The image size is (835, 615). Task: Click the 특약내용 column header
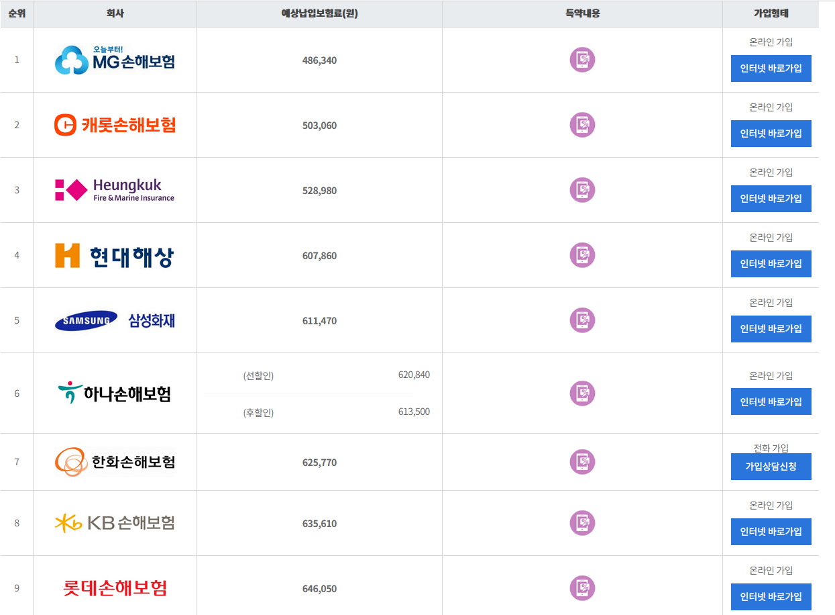582,13
